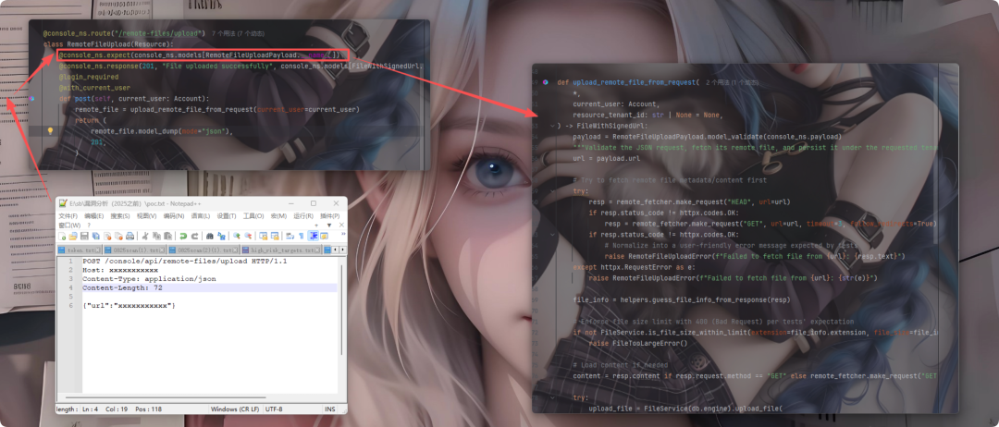Toggle Show All Characters pilcrow icon
The width and height of the screenshot is (999, 427).
[x=302, y=236]
